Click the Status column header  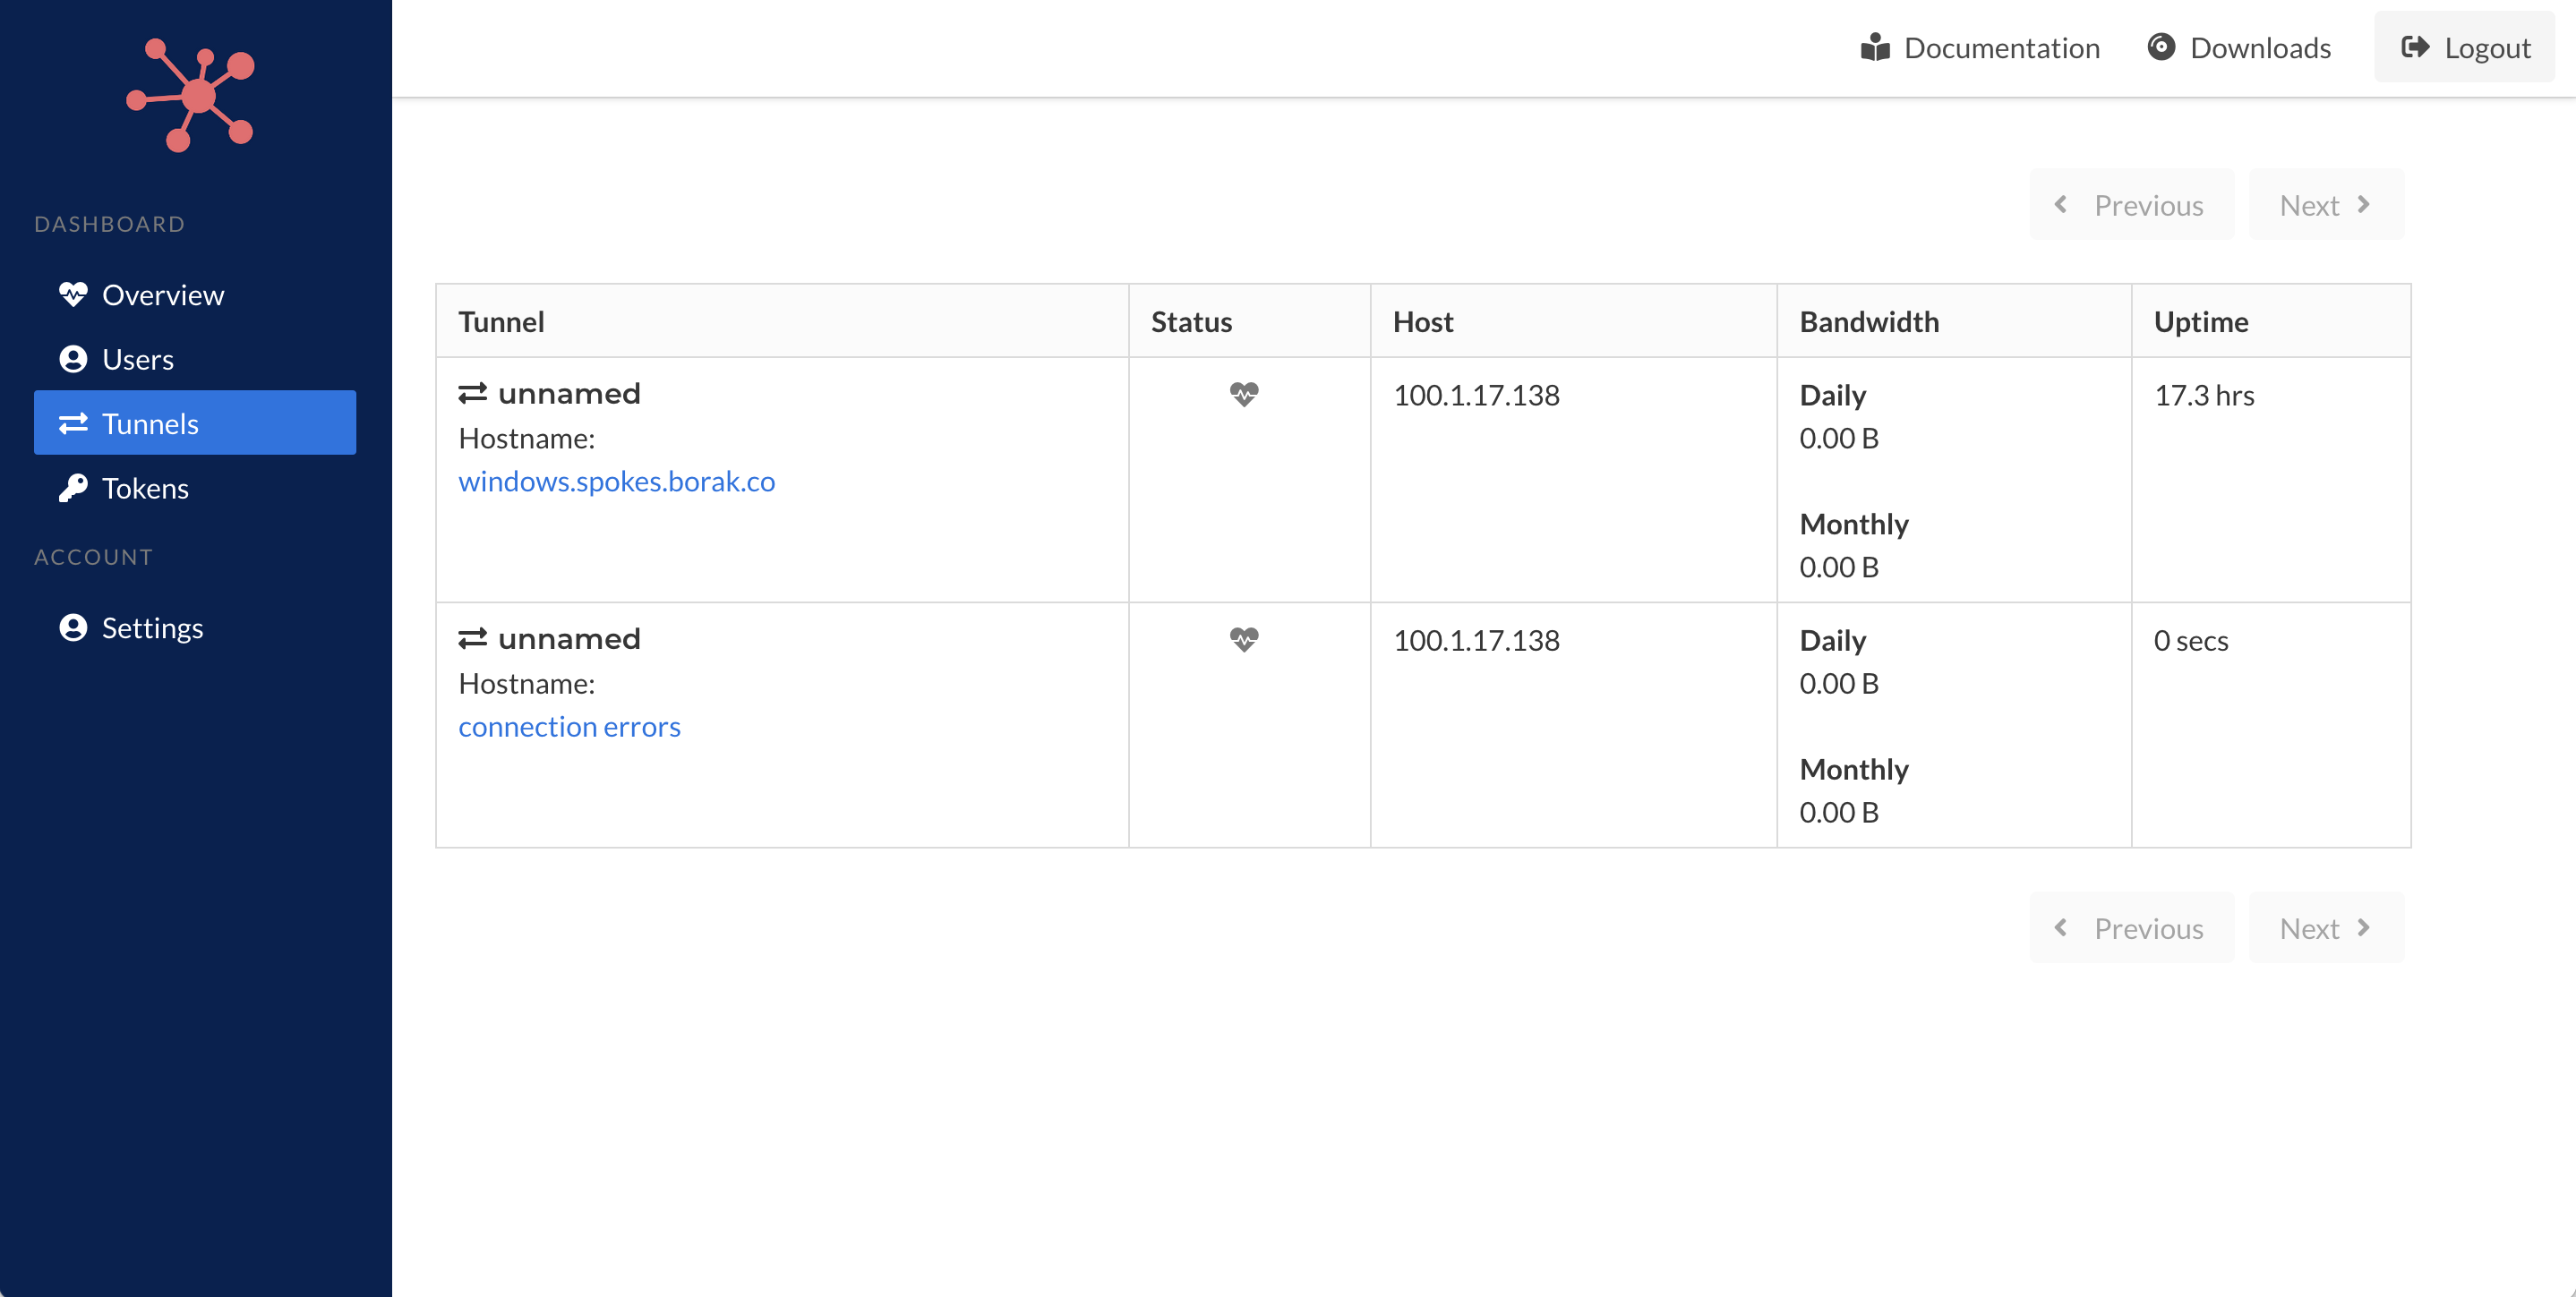[x=1249, y=321]
